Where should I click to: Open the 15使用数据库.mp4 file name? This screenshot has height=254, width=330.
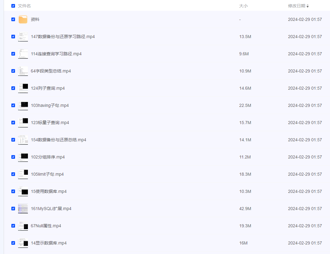[x=48, y=191]
